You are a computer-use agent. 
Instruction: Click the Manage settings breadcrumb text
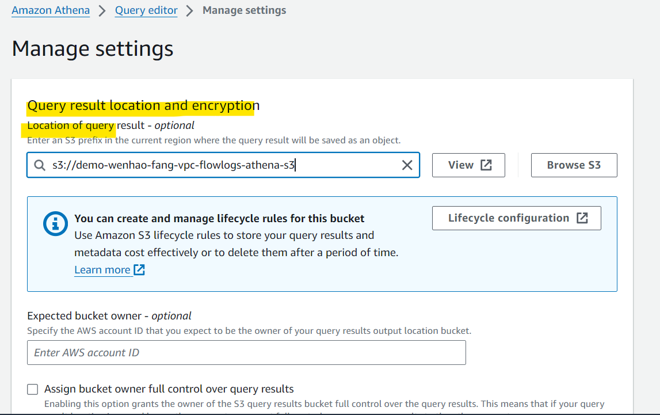244,10
